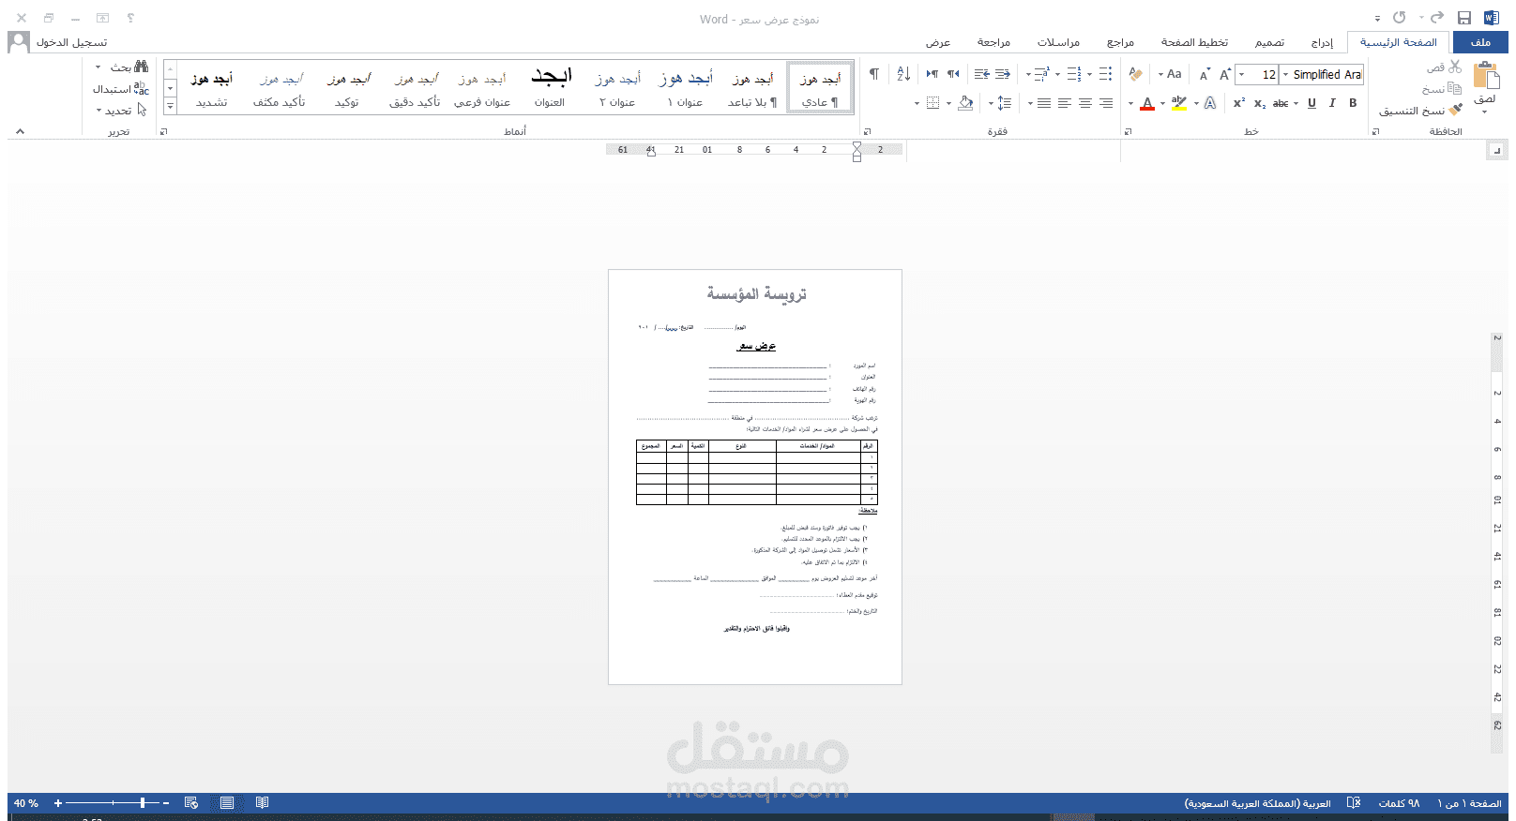1516x821 pixels.
Task: Click the Cut (قص) scissors icon
Action: pos(1455,67)
